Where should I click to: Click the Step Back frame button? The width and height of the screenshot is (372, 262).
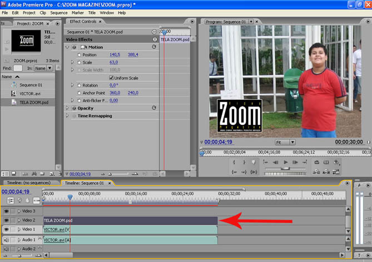click(x=276, y=162)
